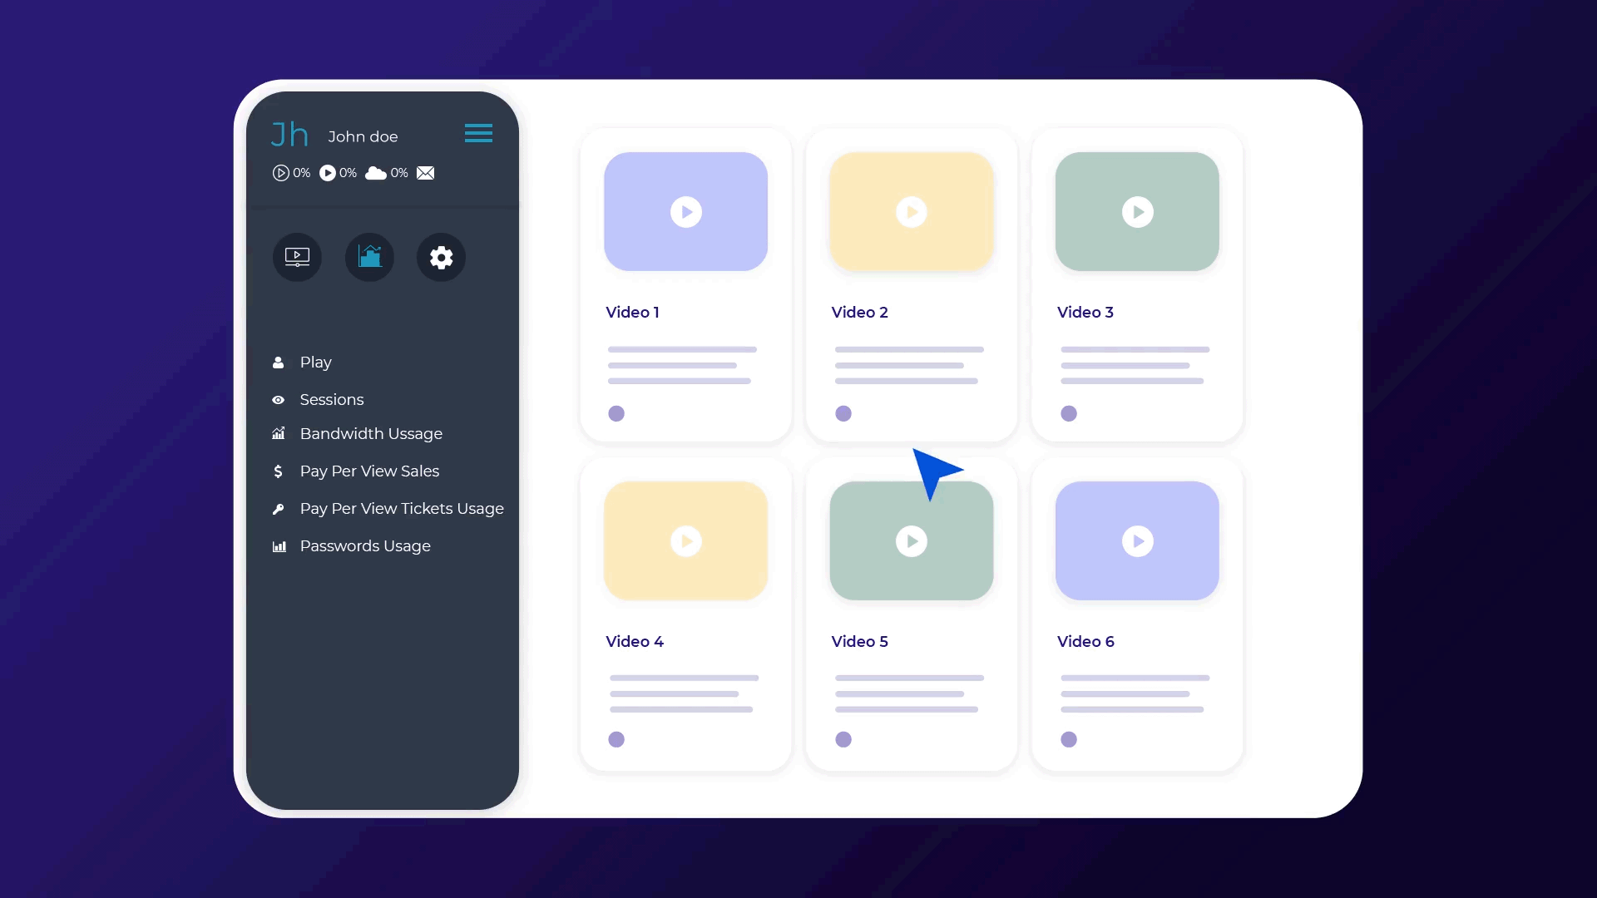Toggle the eye icon next to Sessions
1597x898 pixels.
278,398
